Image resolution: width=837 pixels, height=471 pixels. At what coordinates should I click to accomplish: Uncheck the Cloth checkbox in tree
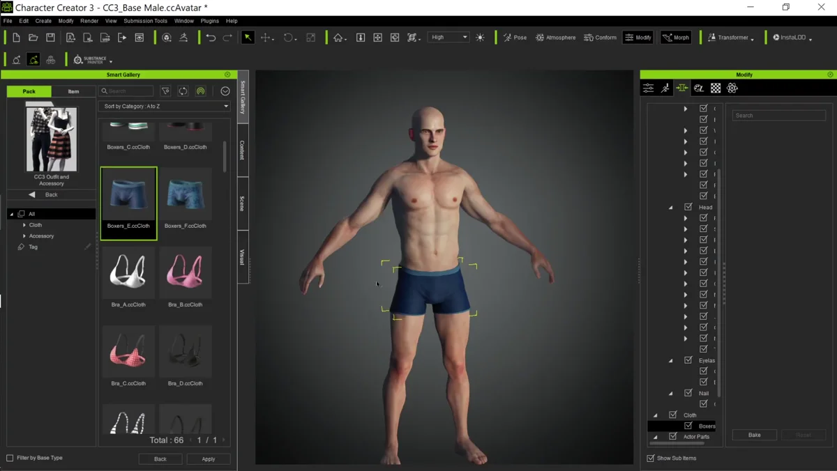point(673,415)
